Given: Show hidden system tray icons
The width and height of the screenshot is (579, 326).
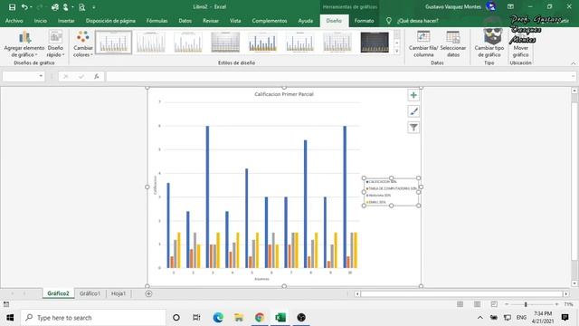Looking at the screenshot, I should coord(480,318).
